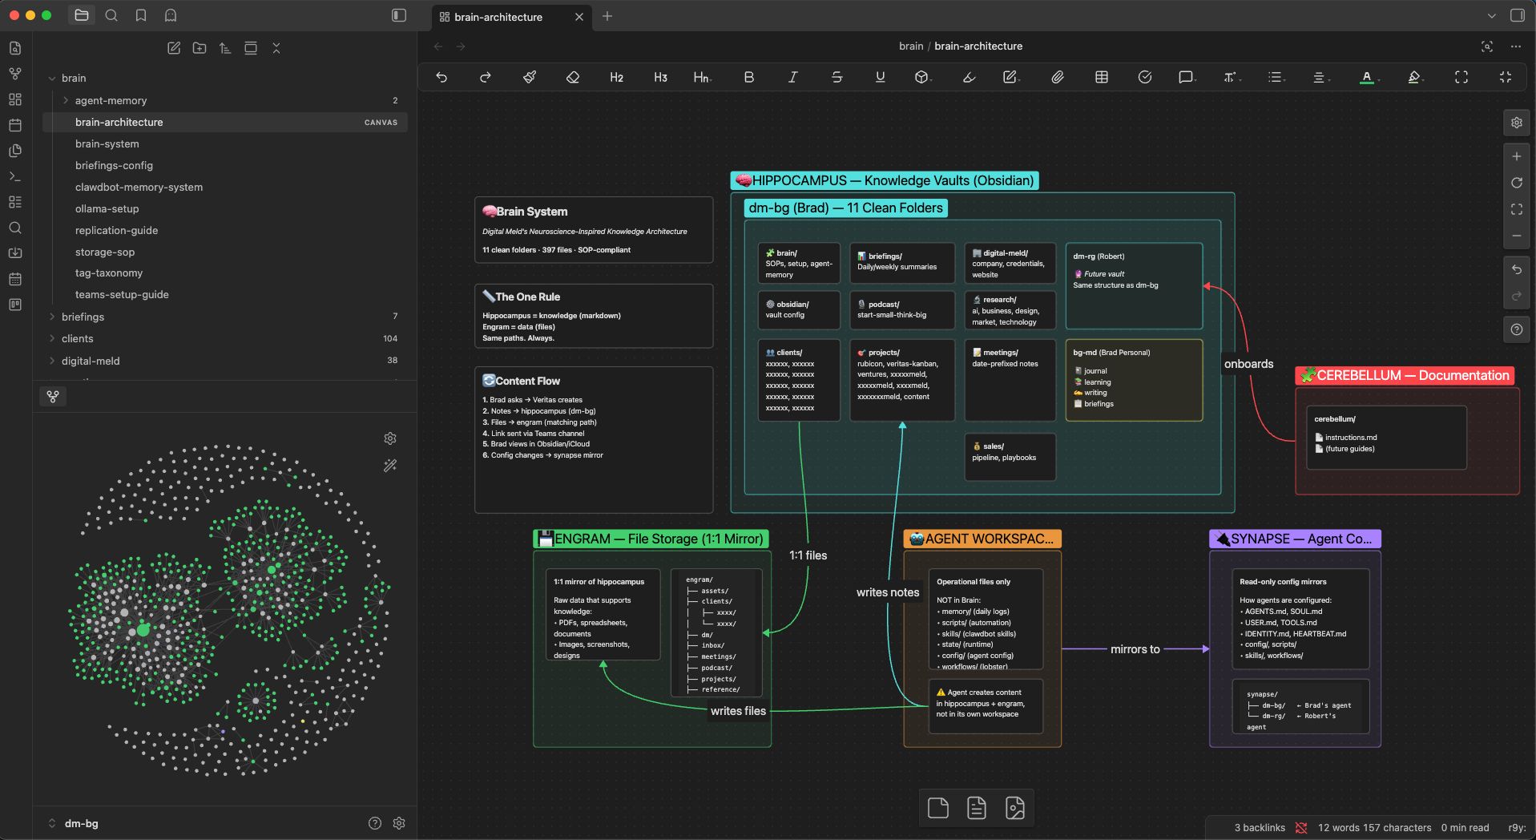The height and width of the screenshot is (840, 1536).
Task: Expand the clients folder
Action: click(52, 338)
